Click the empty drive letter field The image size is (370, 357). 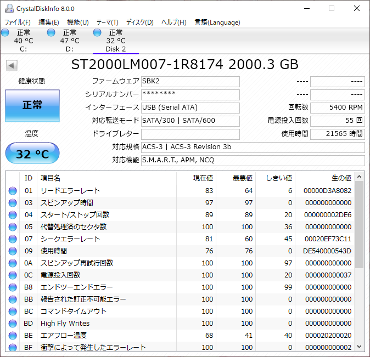tap(190, 134)
